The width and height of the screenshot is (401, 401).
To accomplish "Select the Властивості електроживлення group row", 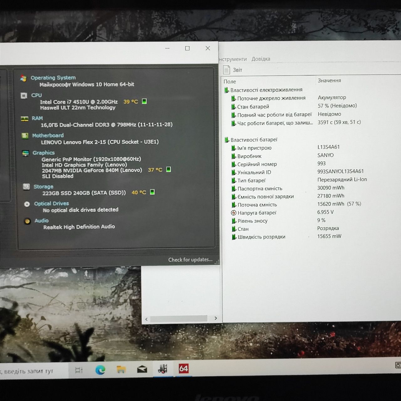I will [263, 90].
